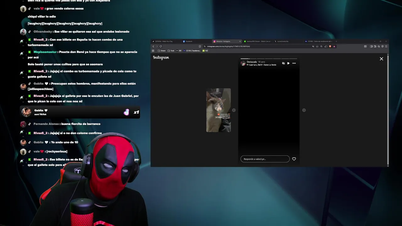Open the Brave VPN shield icon

(x=383, y=46)
